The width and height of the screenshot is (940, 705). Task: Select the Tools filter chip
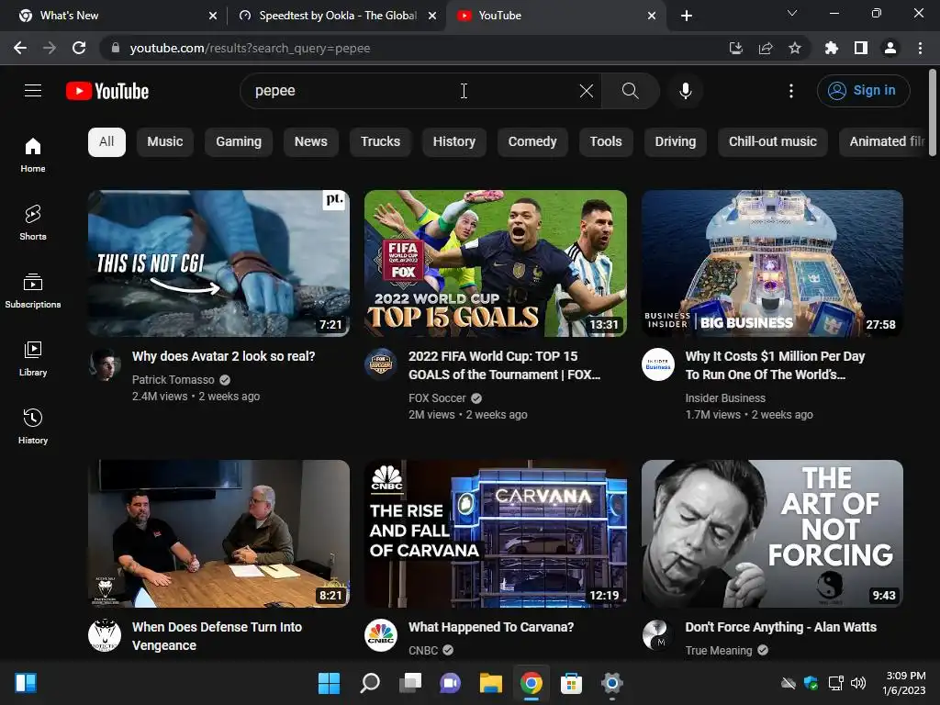(606, 141)
